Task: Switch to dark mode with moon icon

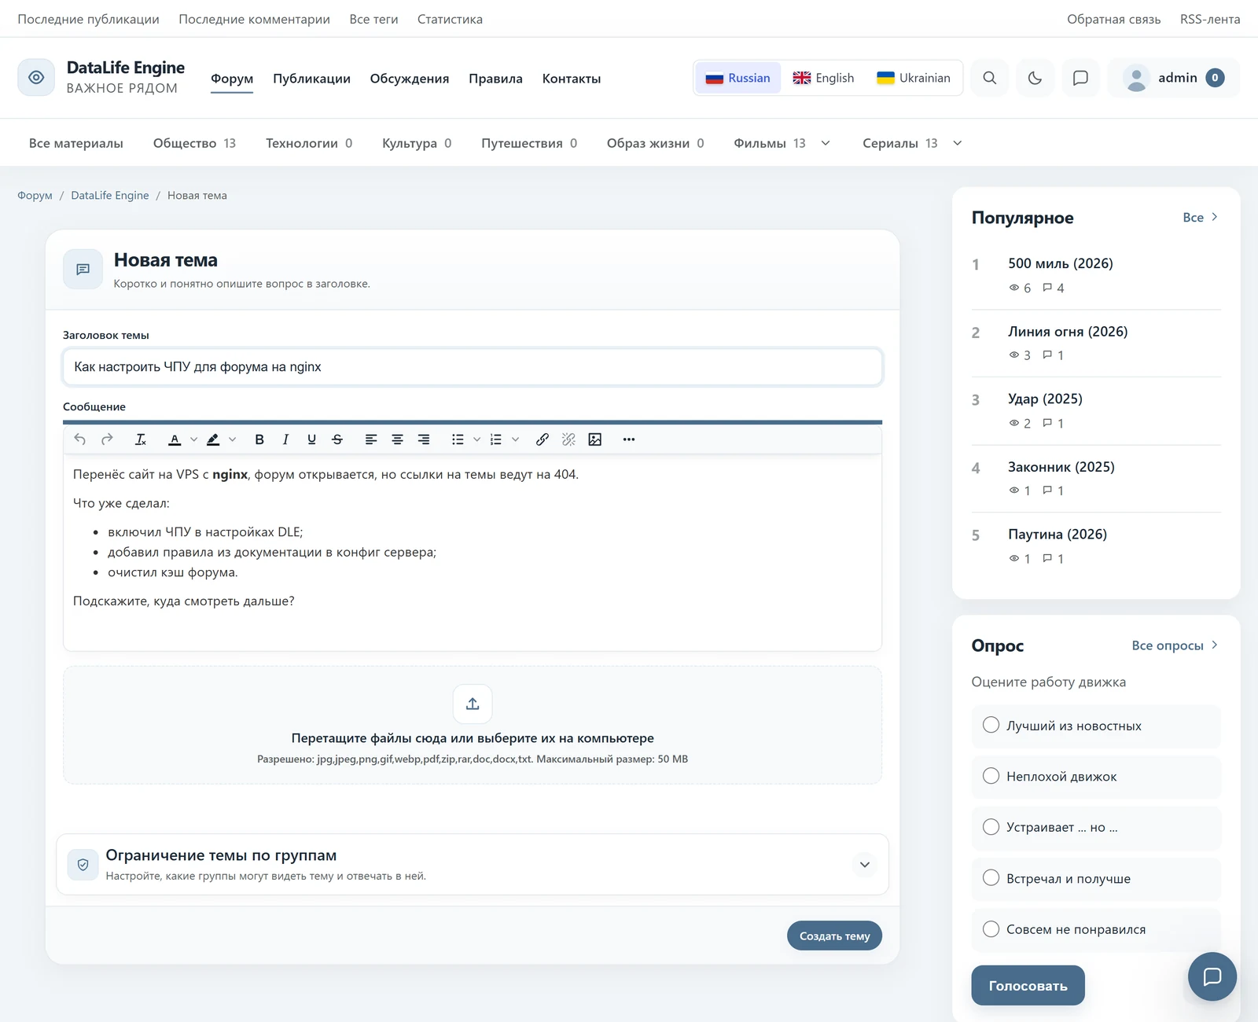Action: pyautogui.click(x=1035, y=78)
